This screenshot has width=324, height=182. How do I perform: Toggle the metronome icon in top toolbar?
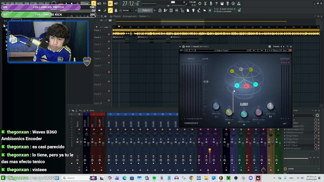coord(93,4)
